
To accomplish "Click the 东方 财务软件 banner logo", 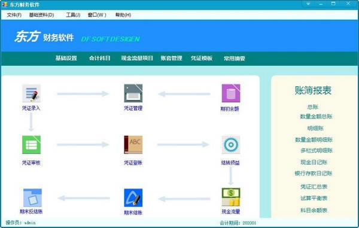I will tap(44, 37).
